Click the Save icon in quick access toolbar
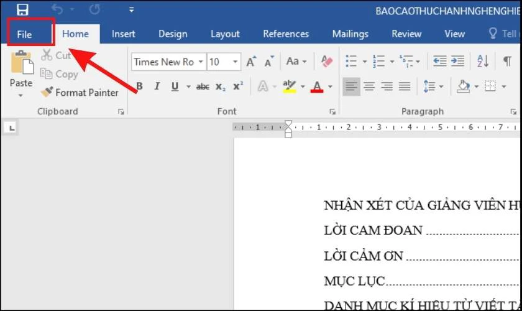The width and height of the screenshot is (522, 311). point(22,9)
